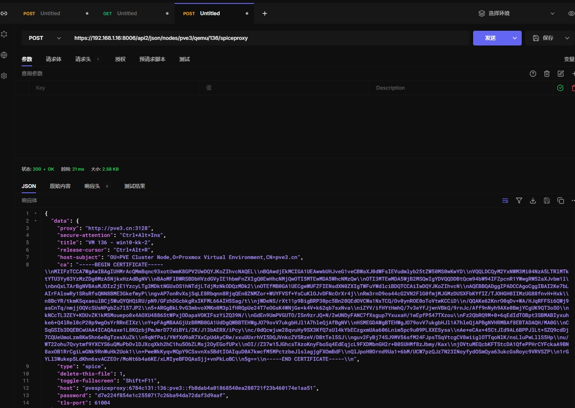Screen dimensions: 575x408
Task: Click the help question mark icon
Action: pos(533,74)
